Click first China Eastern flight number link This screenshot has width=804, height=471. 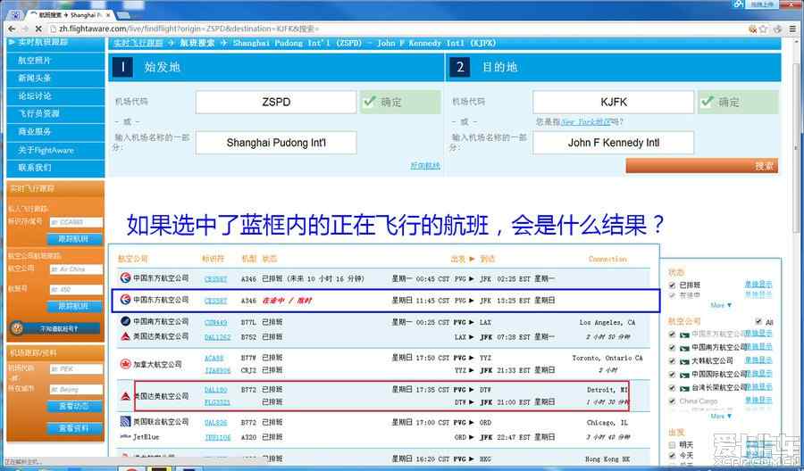[216, 278]
